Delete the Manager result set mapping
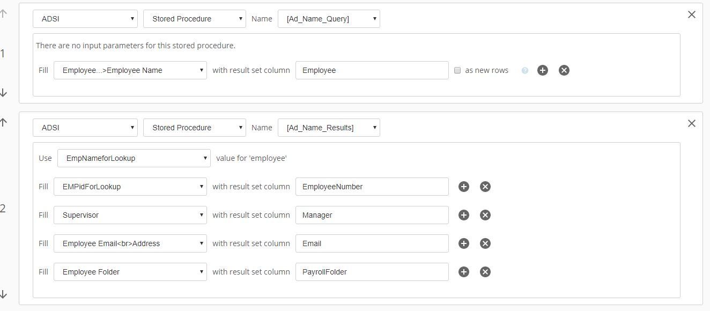 click(485, 215)
